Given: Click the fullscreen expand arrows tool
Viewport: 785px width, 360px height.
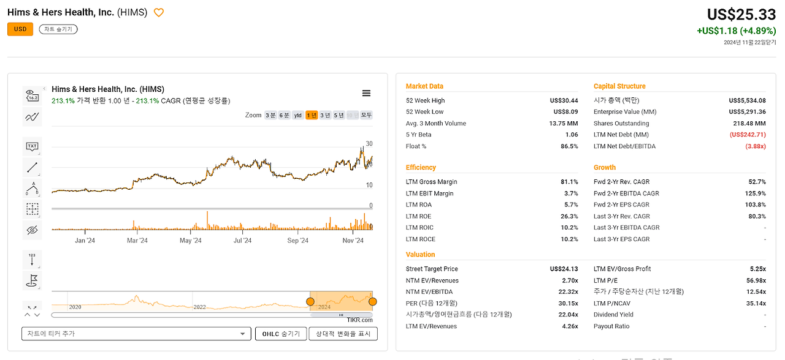Looking at the screenshot, I should (x=32, y=307).
